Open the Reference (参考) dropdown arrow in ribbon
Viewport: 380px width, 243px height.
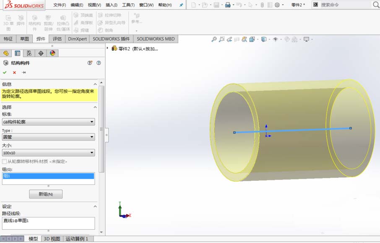(136, 31)
